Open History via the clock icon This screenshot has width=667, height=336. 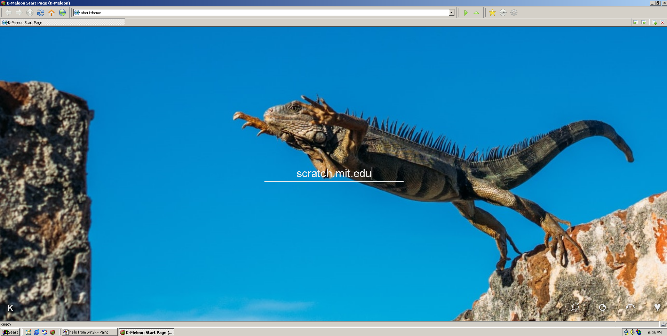pos(503,13)
